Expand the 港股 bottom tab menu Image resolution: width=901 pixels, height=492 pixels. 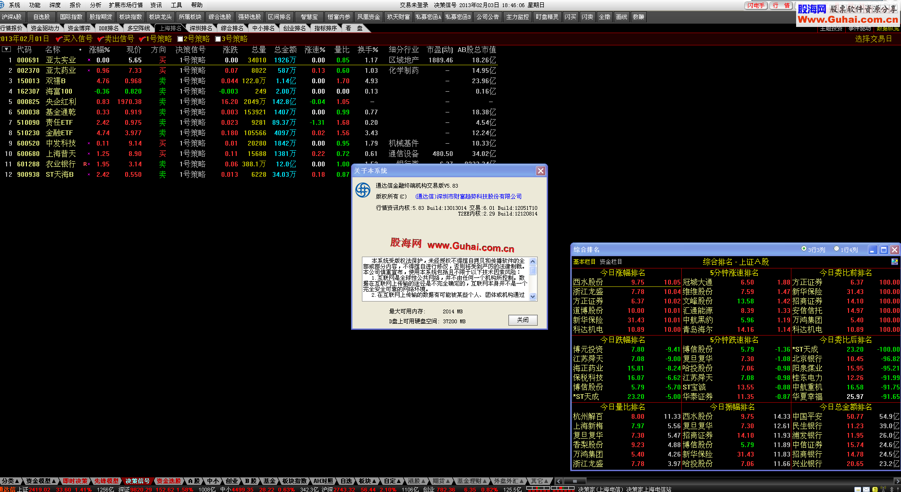coord(417,481)
